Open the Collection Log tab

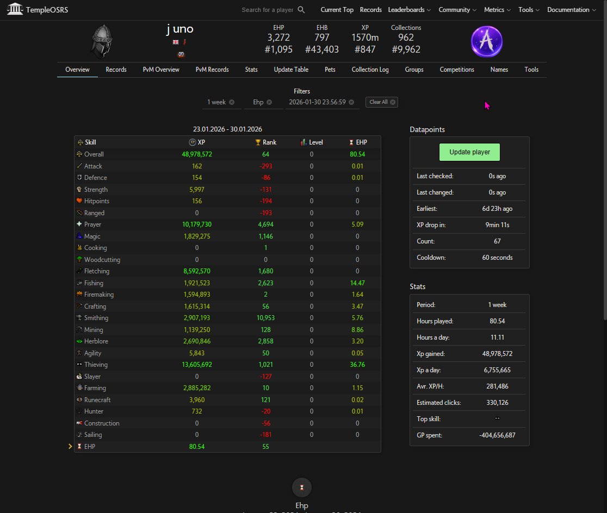(370, 70)
